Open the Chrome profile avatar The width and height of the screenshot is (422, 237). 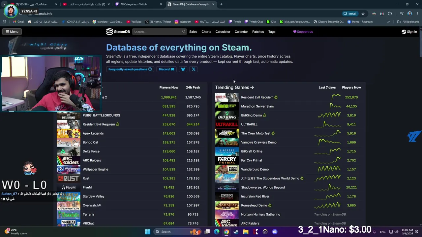409,13
